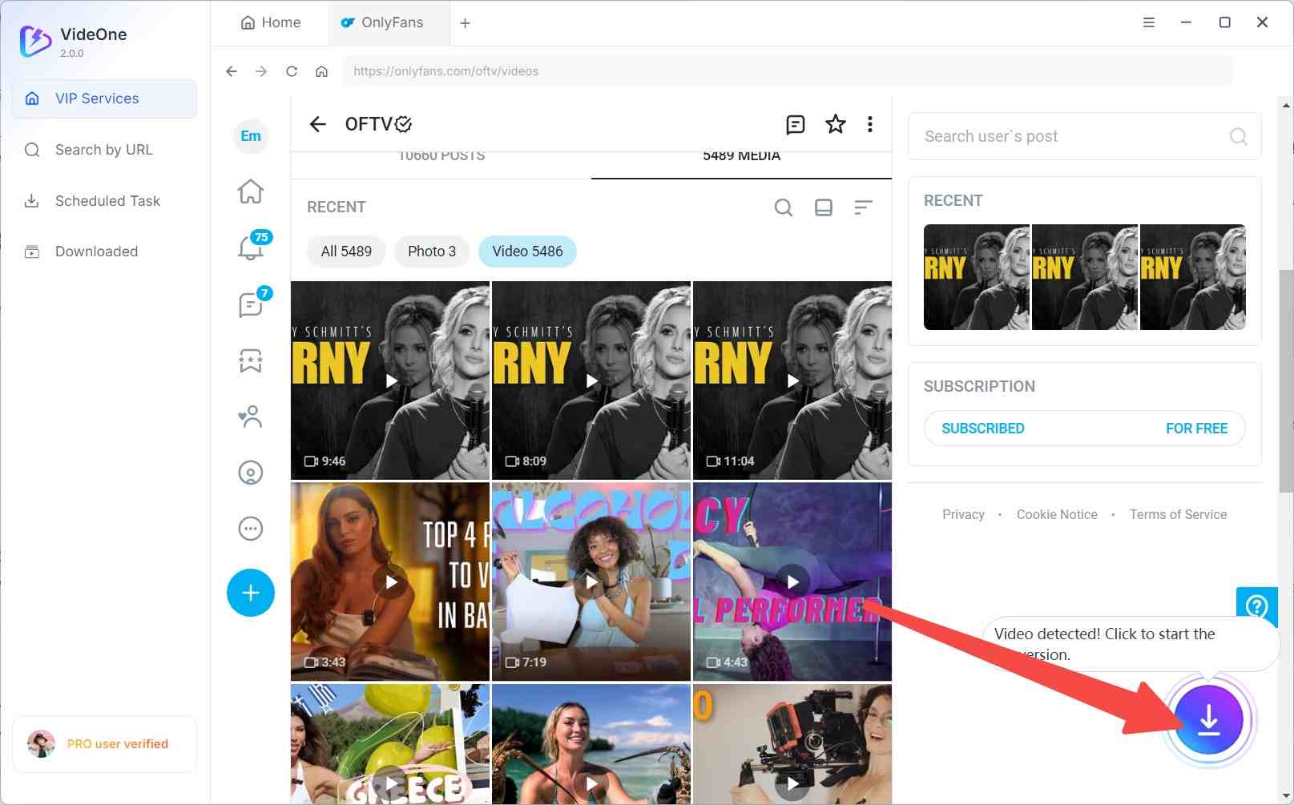1294x805 pixels.
Task: Click the OnlyFans home sidebar icon
Action: 251,191
